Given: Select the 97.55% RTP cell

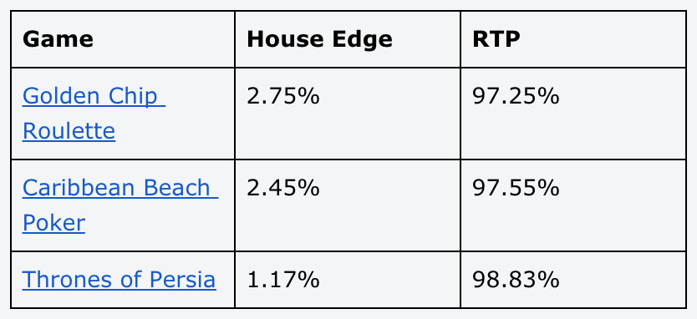Looking at the screenshot, I should [573, 205].
